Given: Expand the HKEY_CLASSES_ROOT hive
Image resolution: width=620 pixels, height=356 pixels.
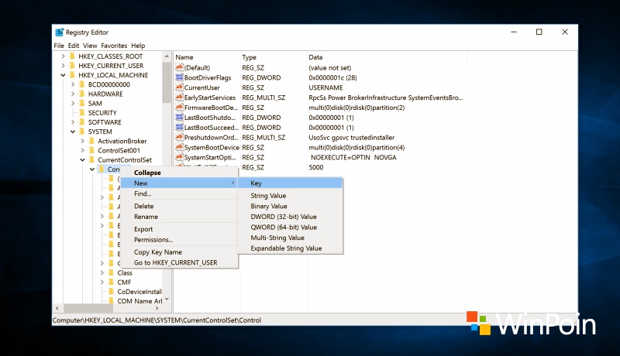Looking at the screenshot, I should (x=63, y=56).
